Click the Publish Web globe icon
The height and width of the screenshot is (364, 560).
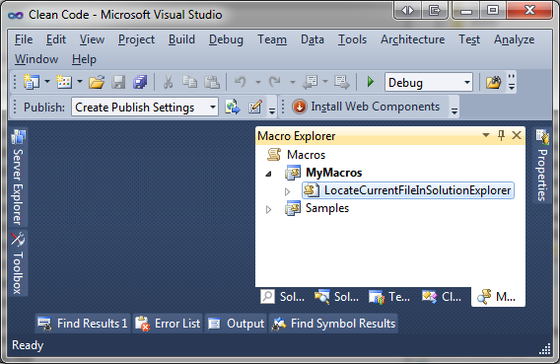click(233, 108)
